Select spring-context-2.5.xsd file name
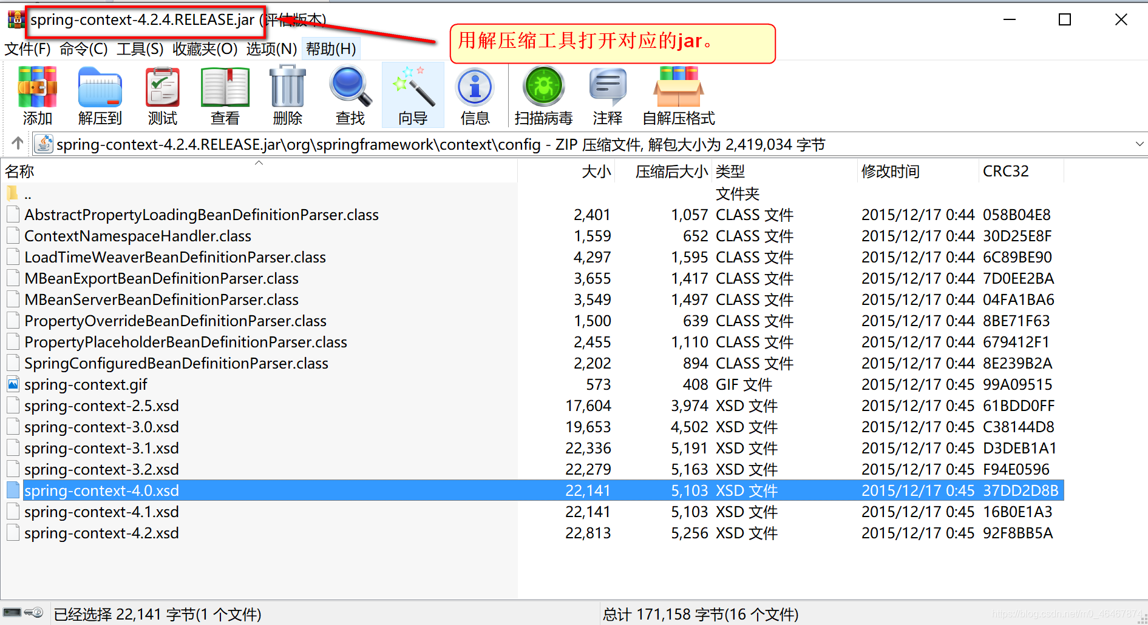Screen dimensions: 1148x625 (x=101, y=406)
